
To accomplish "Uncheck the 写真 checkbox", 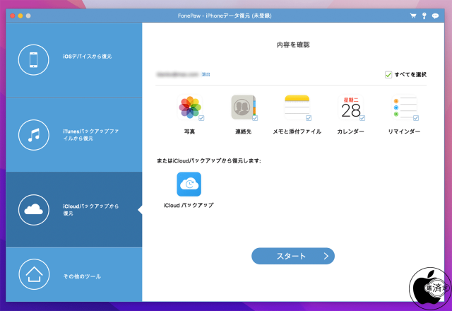I will 201,118.
